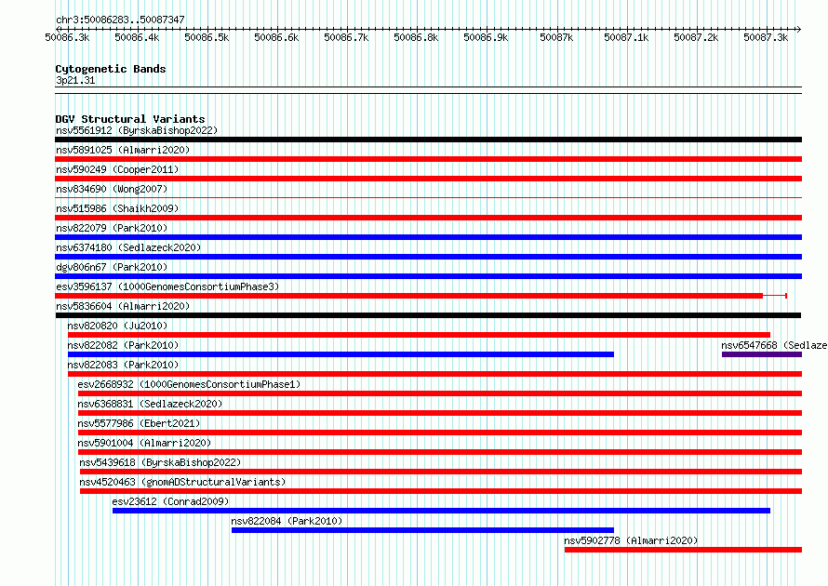Click the 50087.3k ruler tick label
The image size is (828, 586).
coord(766,37)
